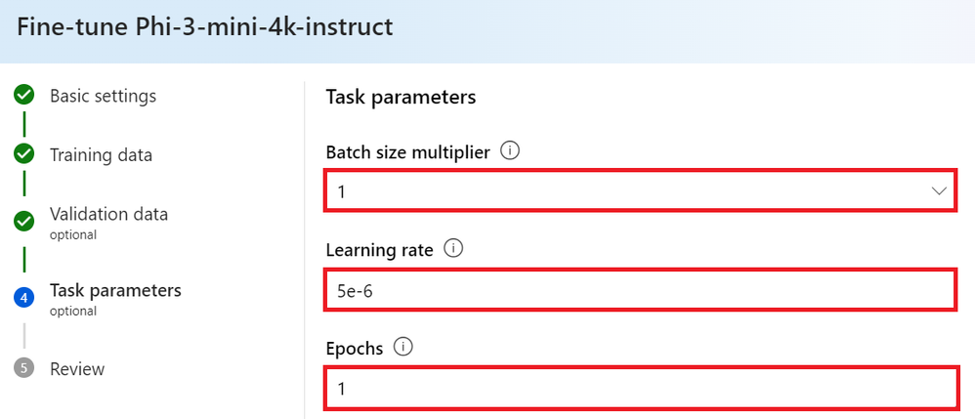Click into the Learning rate field
Viewport: 975px width, 419px height.
(x=640, y=290)
